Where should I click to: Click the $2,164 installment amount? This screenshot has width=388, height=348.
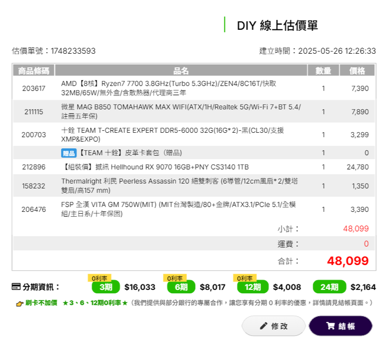tap(363, 287)
